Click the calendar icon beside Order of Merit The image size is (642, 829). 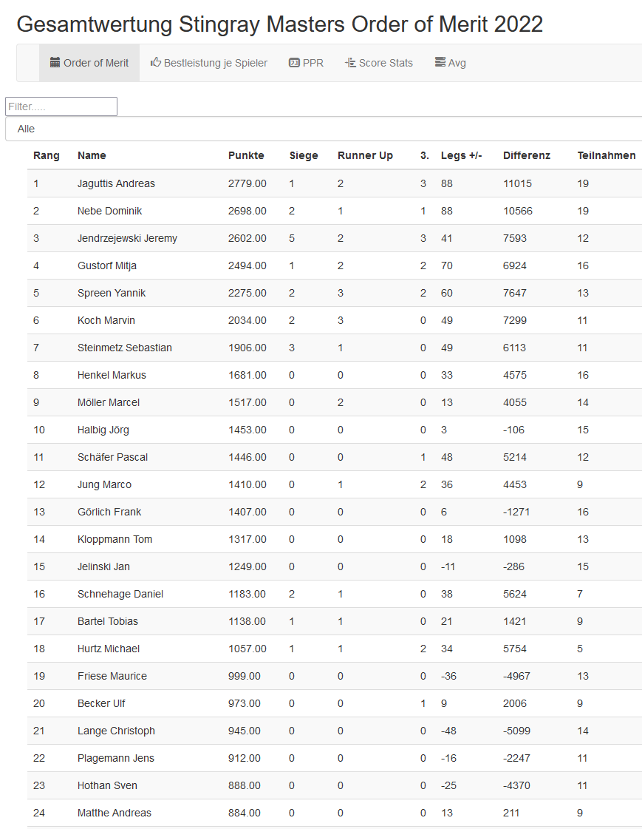click(x=55, y=63)
